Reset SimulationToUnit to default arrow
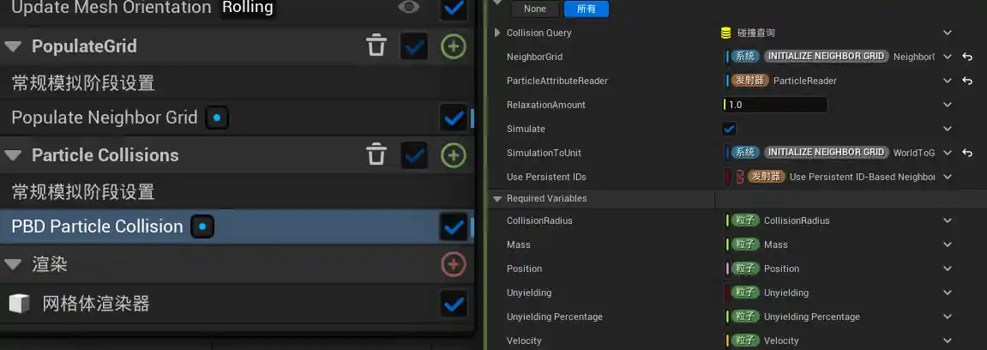 tap(967, 153)
